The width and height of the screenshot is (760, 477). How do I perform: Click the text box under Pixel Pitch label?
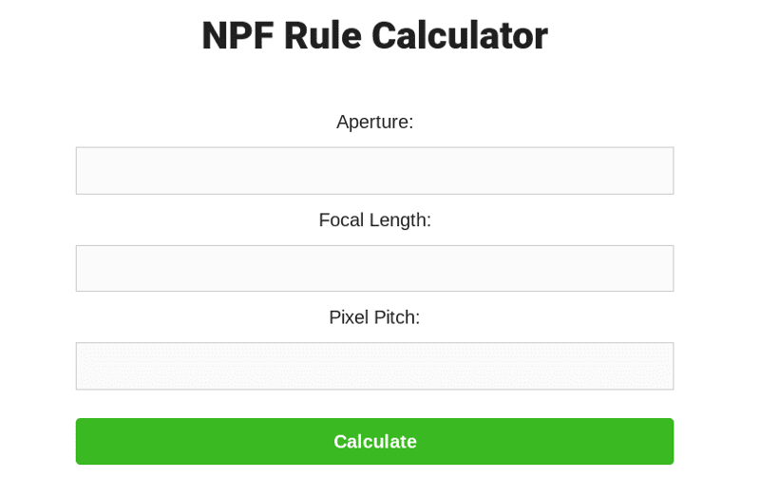pyautogui.click(x=374, y=367)
